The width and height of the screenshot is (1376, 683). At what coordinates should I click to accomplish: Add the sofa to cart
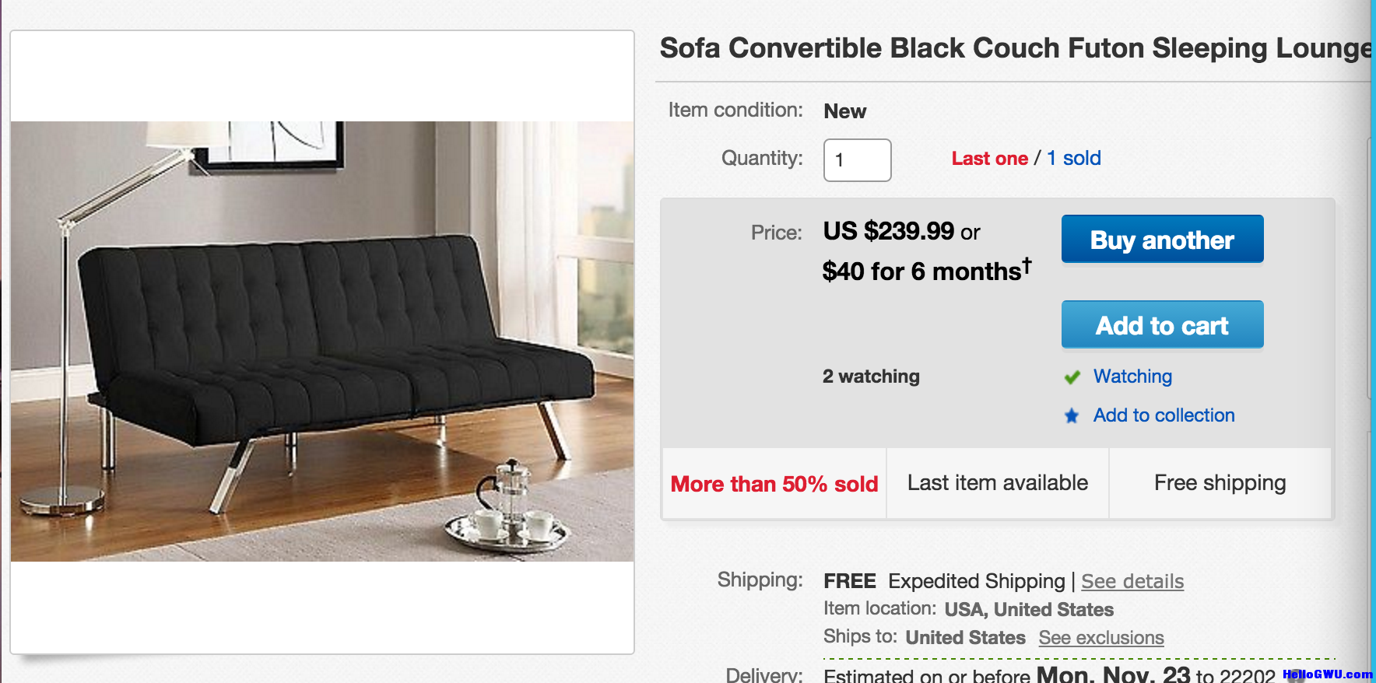click(1162, 324)
